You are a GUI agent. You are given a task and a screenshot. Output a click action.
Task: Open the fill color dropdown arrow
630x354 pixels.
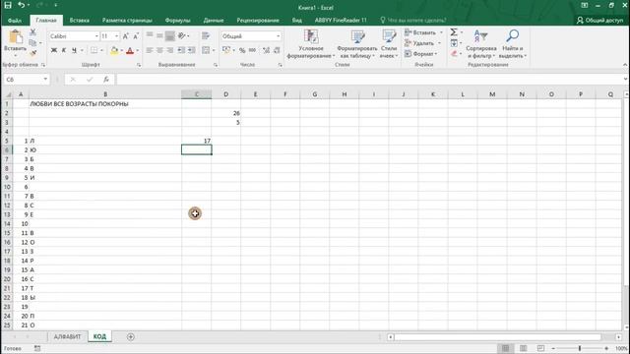tap(121, 50)
